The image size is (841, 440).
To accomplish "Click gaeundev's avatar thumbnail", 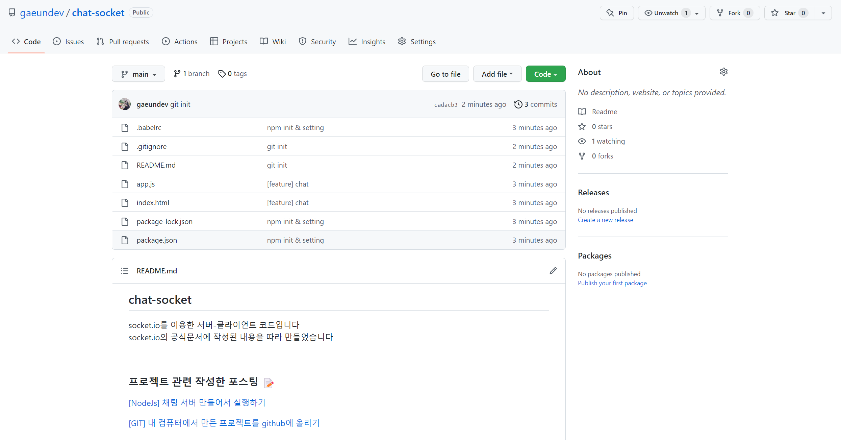I will [125, 104].
